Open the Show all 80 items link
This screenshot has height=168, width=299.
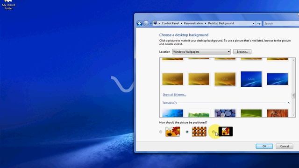coord(174,95)
